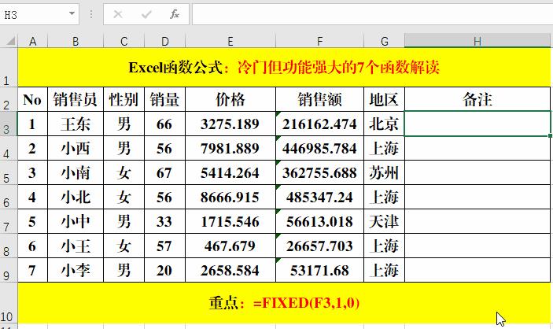Click the '价格' header cell
Image resolution: width=553 pixels, height=329 pixels.
pyautogui.click(x=230, y=99)
